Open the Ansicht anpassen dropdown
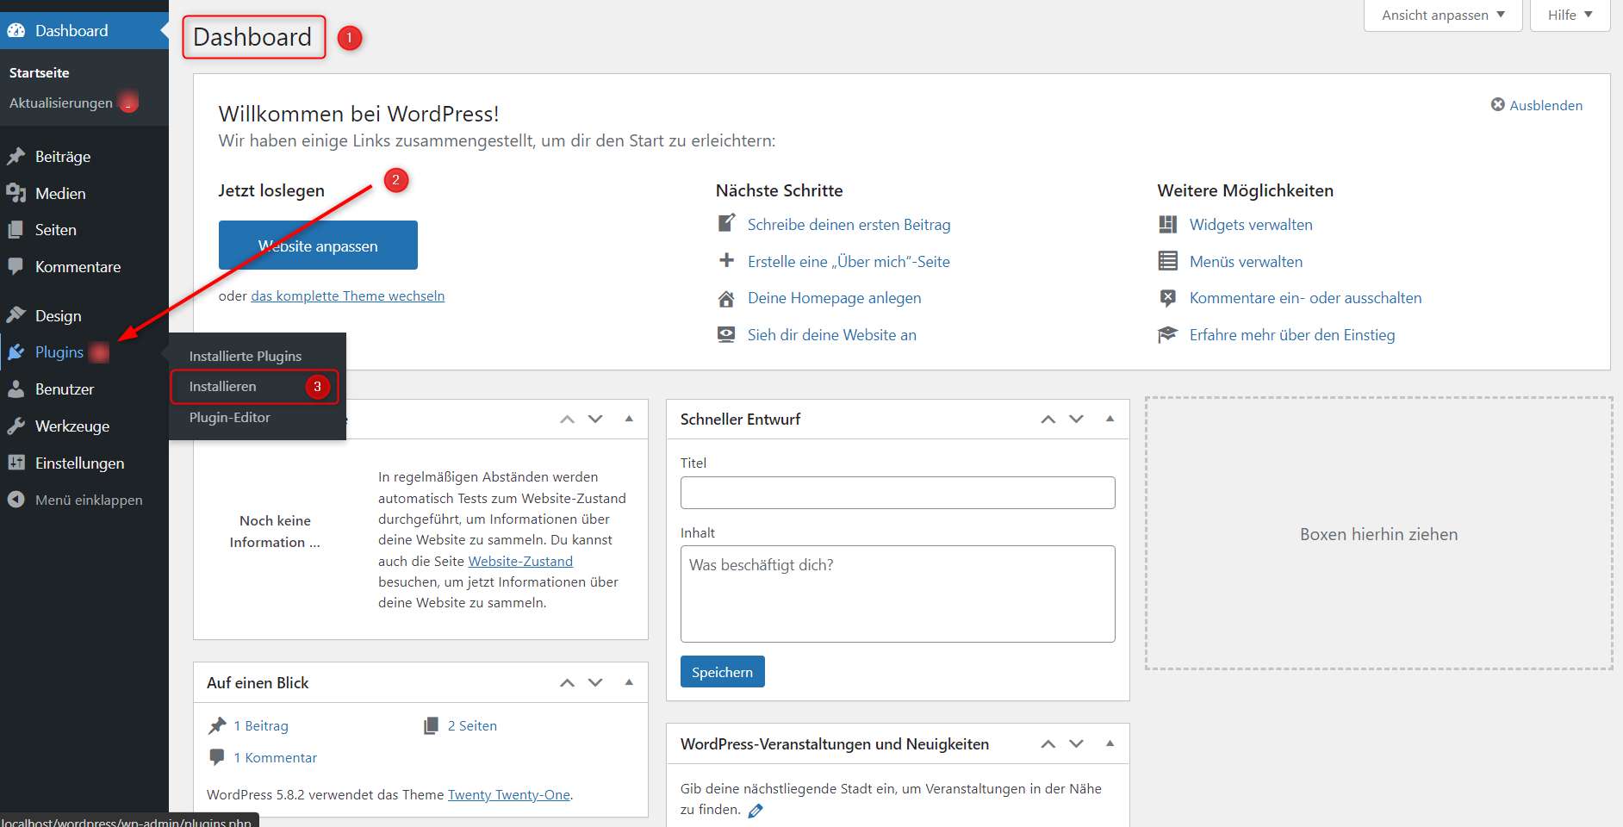Image resolution: width=1623 pixels, height=827 pixels. pyautogui.click(x=1443, y=16)
